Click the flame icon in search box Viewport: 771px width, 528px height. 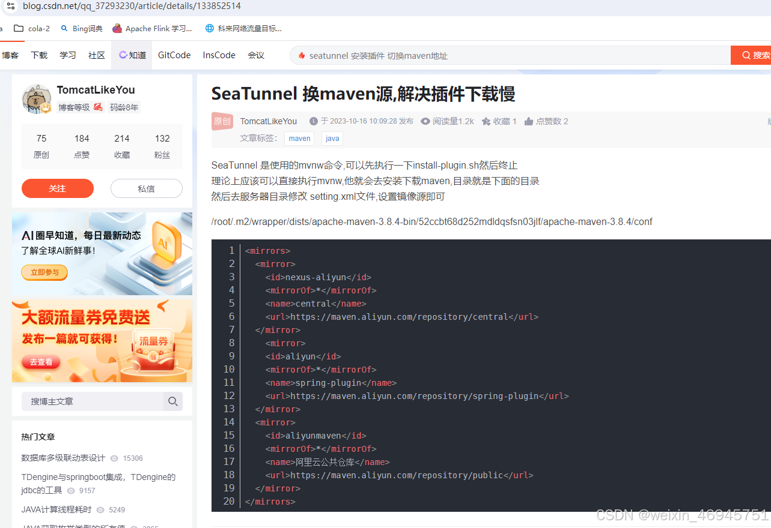(x=302, y=56)
